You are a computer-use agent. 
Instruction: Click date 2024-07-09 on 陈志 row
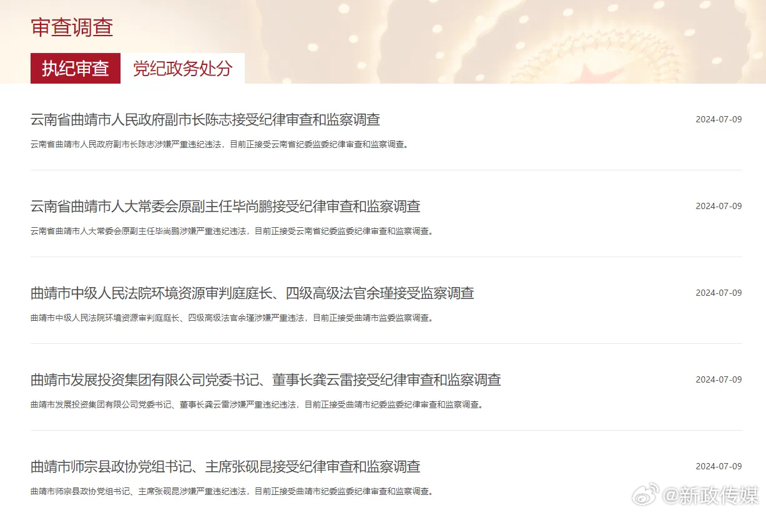(x=719, y=120)
